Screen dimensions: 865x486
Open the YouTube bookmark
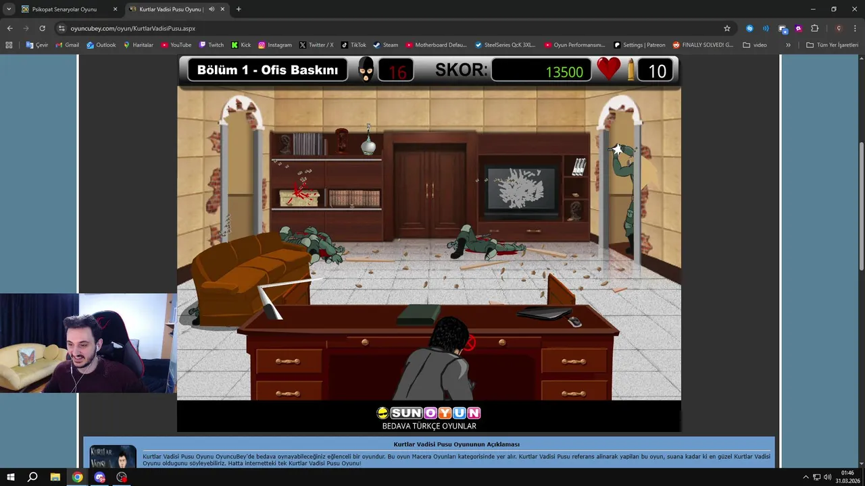[x=176, y=45]
